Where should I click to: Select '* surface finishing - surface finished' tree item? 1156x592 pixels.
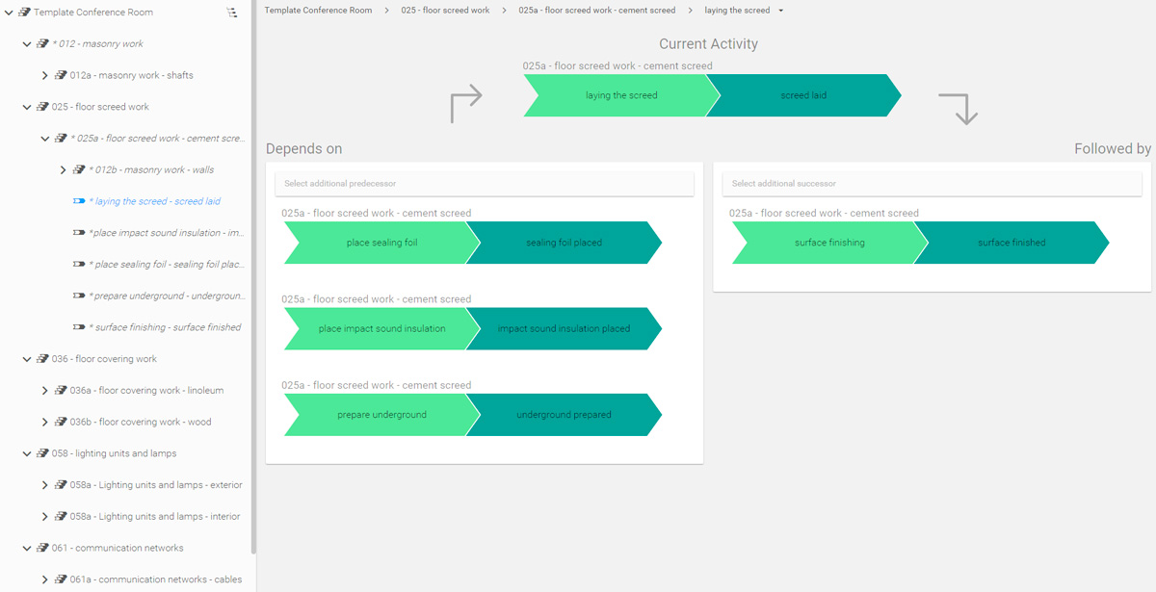(165, 327)
